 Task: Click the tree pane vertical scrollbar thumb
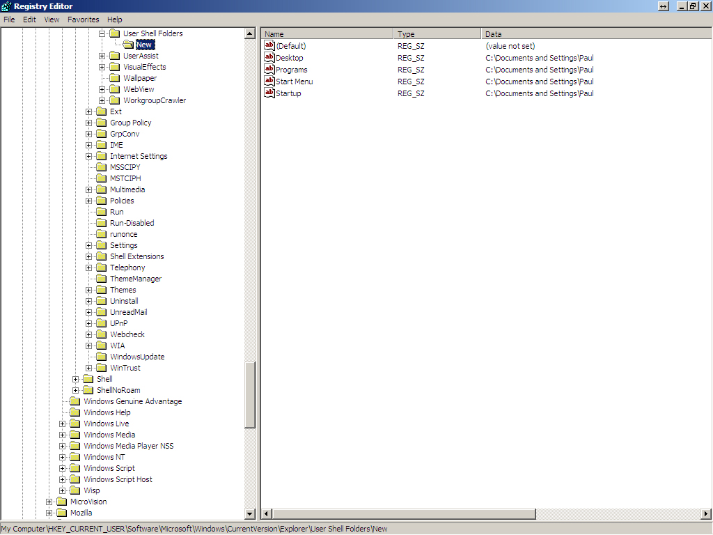250,395
